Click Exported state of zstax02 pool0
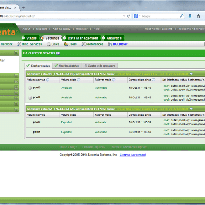The height and width of the screenshot is (205, 205). point(67,122)
